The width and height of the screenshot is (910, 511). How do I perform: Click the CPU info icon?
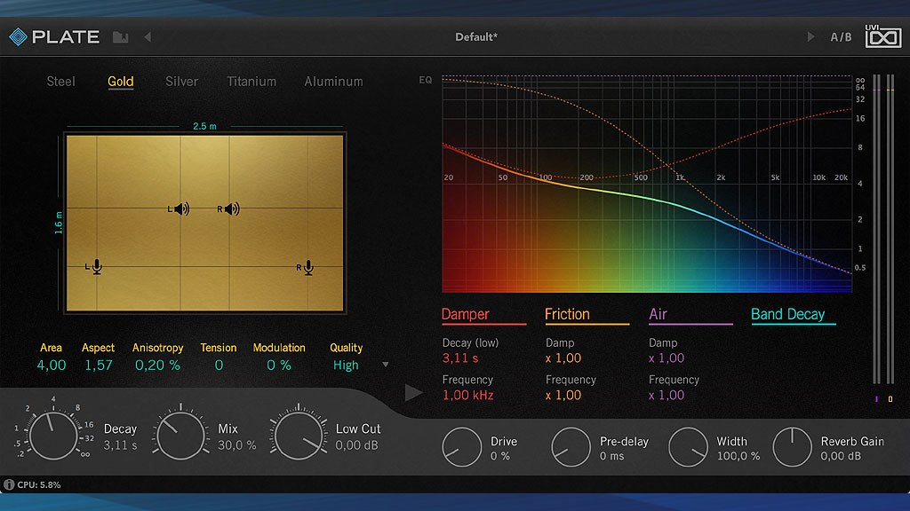pyautogui.click(x=9, y=485)
